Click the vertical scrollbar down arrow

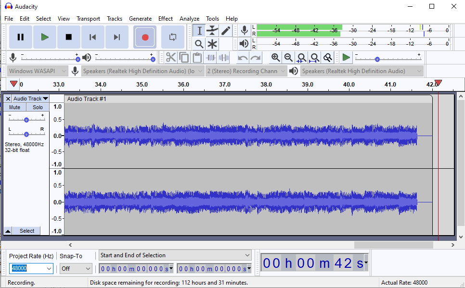(461, 237)
